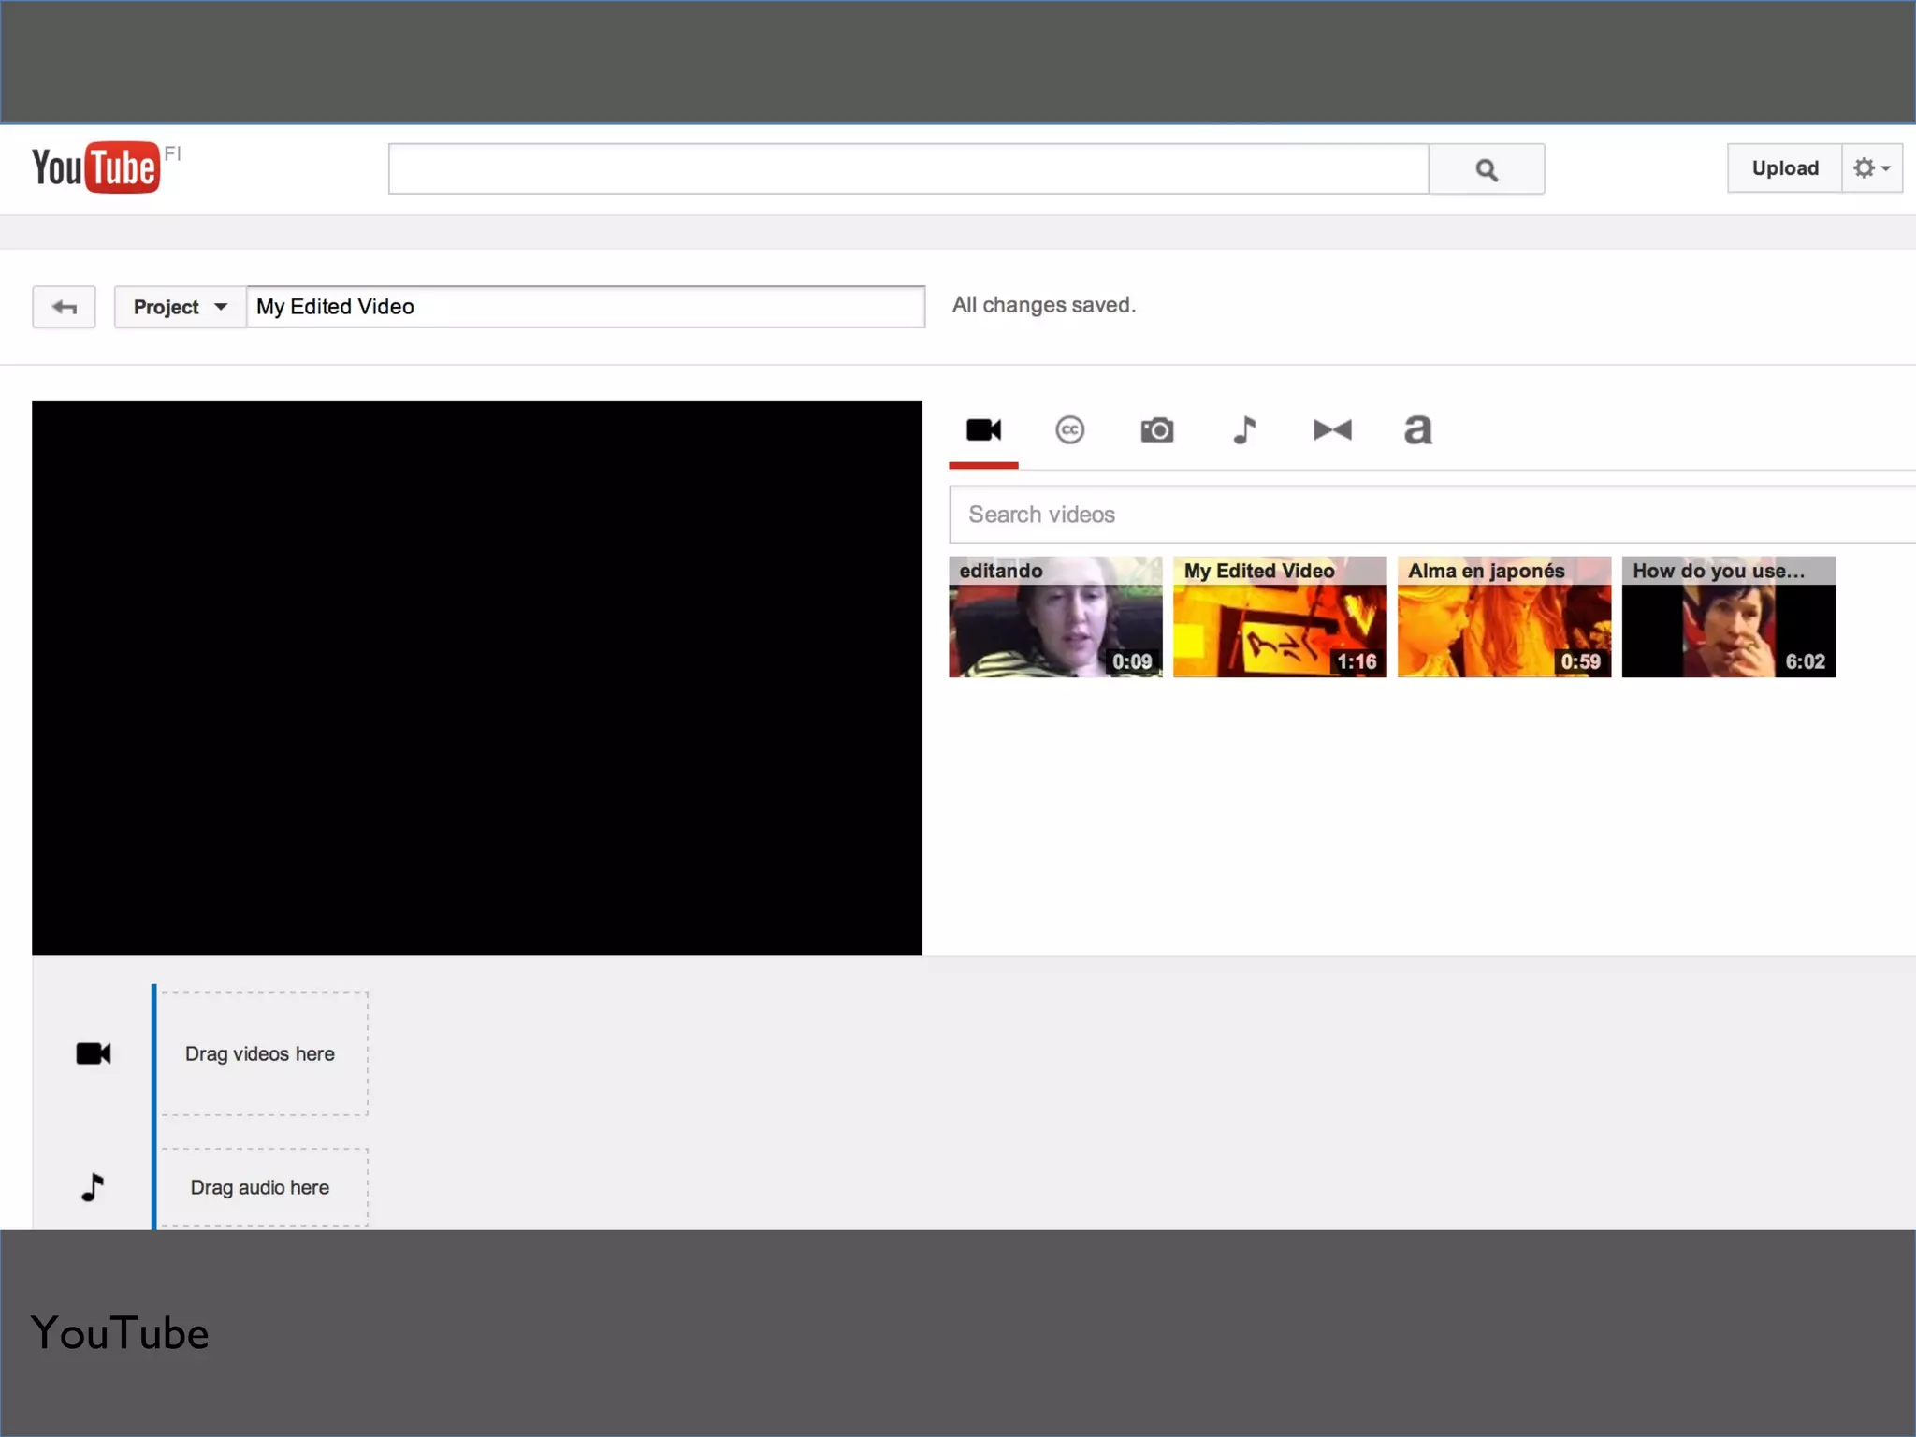1916x1437 pixels.
Task: Click the Search videos field
Action: coord(1431,515)
